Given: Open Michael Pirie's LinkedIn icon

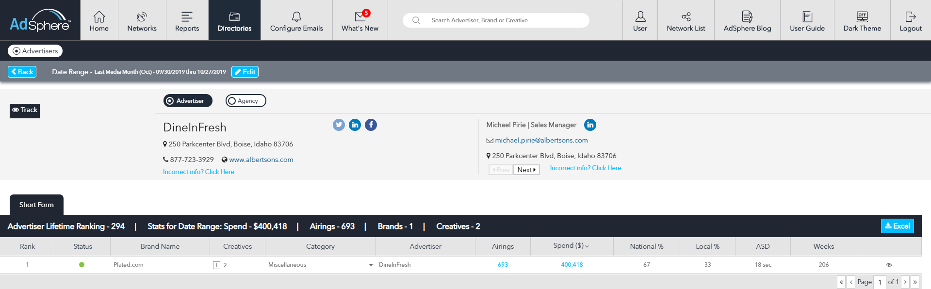Looking at the screenshot, I should coord(590,125).
